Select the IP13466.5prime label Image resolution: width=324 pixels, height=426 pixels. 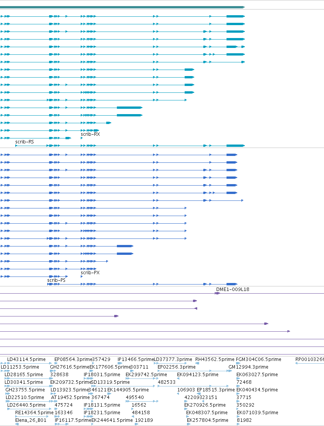point(136,359)
